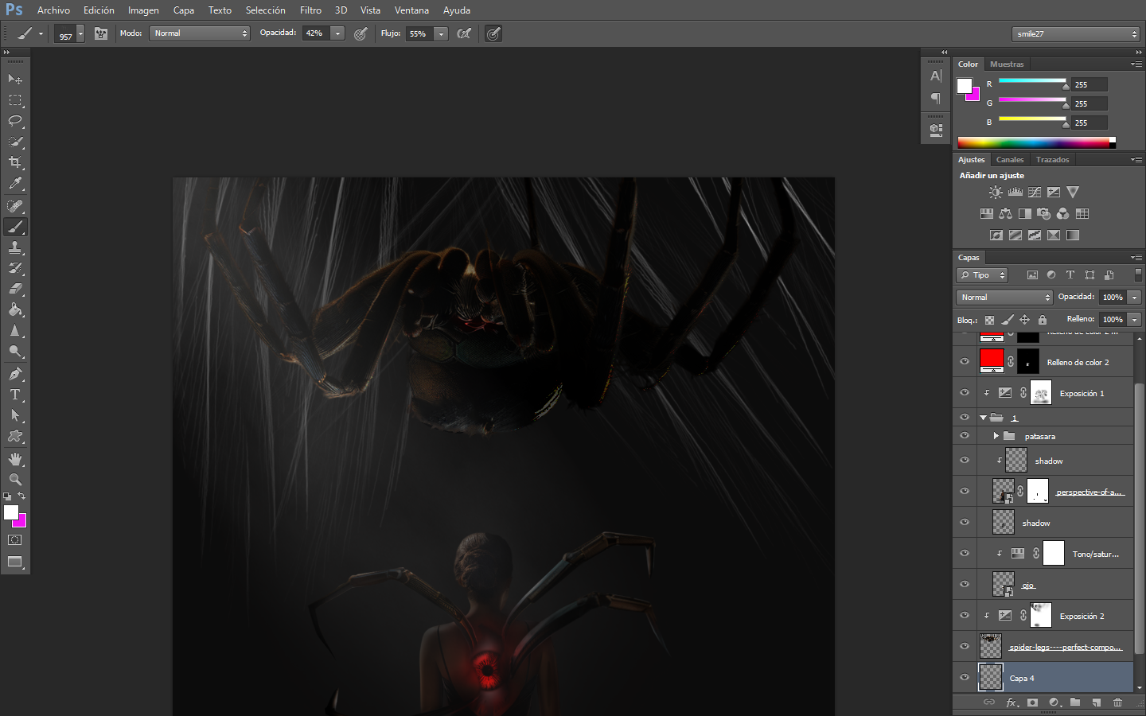Create a new layer icon
Screen dimensions: 1146x716
(1097, 702)
